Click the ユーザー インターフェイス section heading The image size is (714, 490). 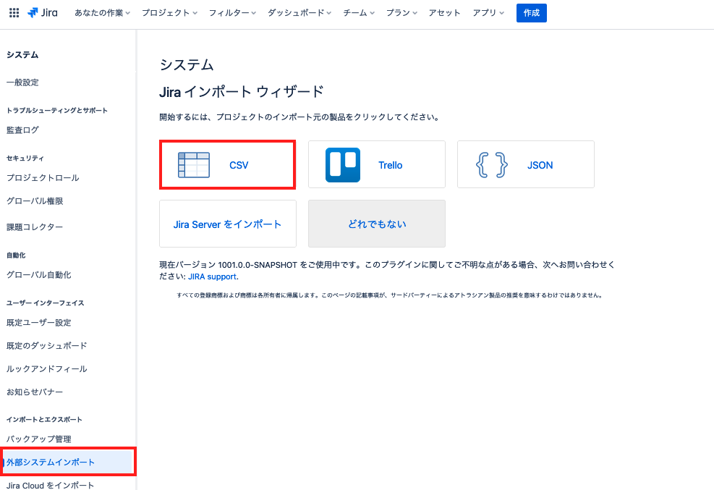point(45,303)
